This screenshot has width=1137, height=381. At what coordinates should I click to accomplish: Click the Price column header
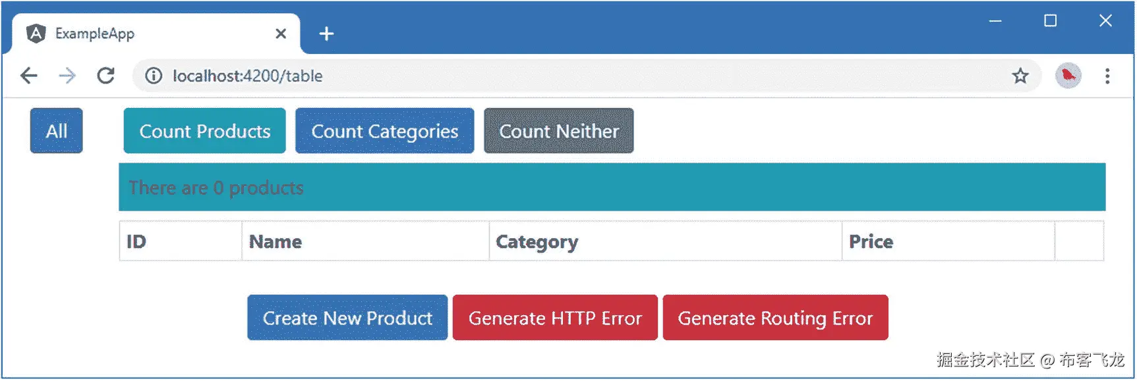871,242
